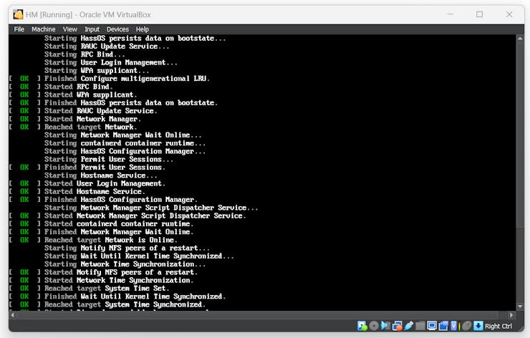
Task: Click the 'HM [Running] - Oracle VM VirtualBox' title
Action: coord(88,14)
